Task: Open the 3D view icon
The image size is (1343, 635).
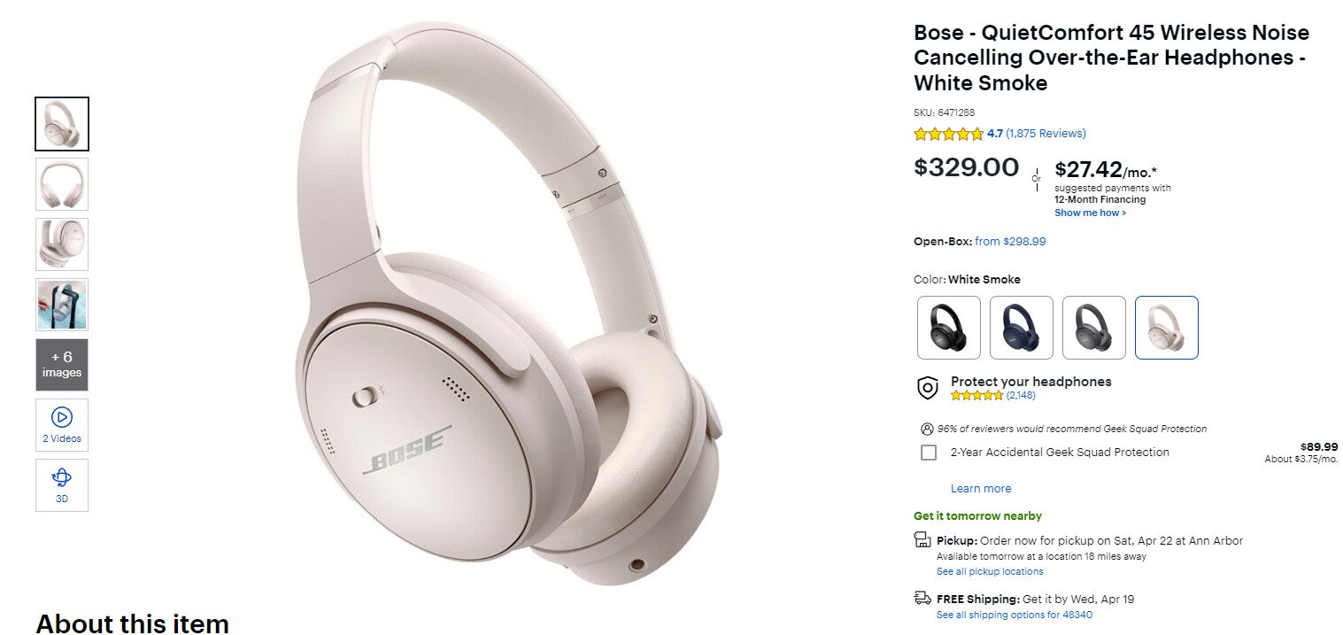Action: pos(62,478)
